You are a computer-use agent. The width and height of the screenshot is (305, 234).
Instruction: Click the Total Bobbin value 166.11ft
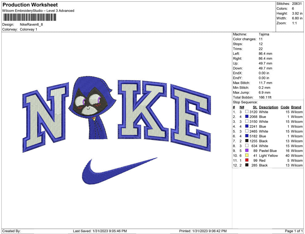pyautogui.click(x=265, y=97)
